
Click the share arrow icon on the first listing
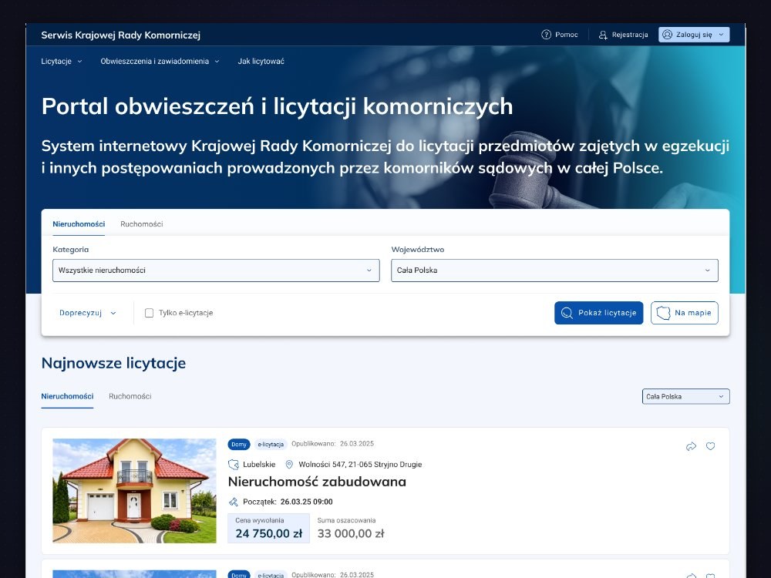tap(691, 446)
